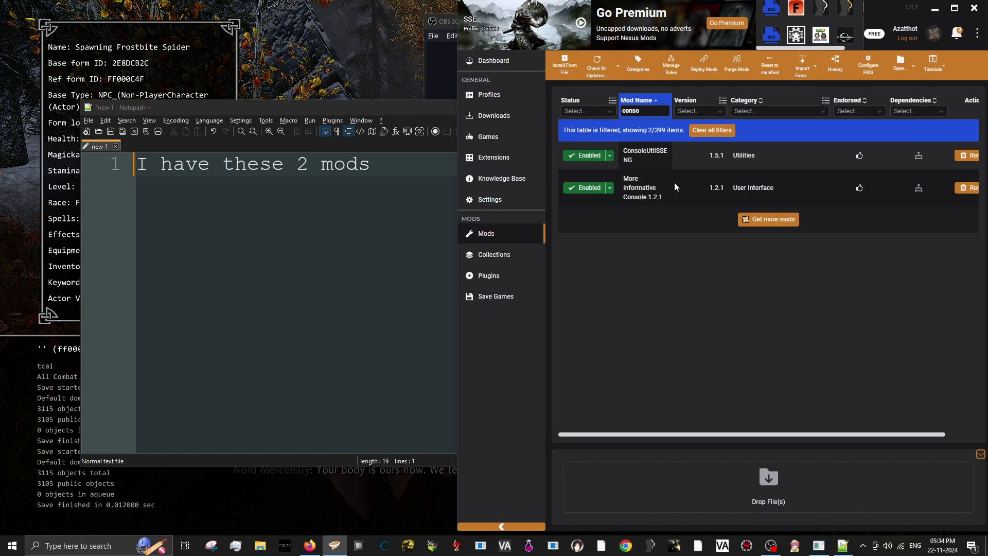Click the Get more mods button

pos(768,219)
